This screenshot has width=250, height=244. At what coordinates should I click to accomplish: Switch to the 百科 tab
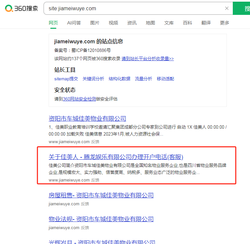[187, 23]
